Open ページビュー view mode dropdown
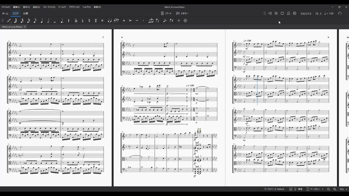 click(x=315, y=189)
